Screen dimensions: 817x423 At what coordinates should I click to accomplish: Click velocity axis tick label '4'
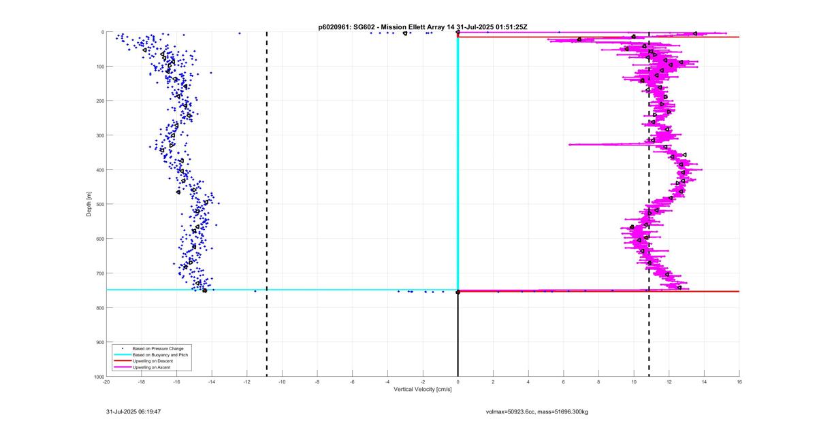point(528,382)
